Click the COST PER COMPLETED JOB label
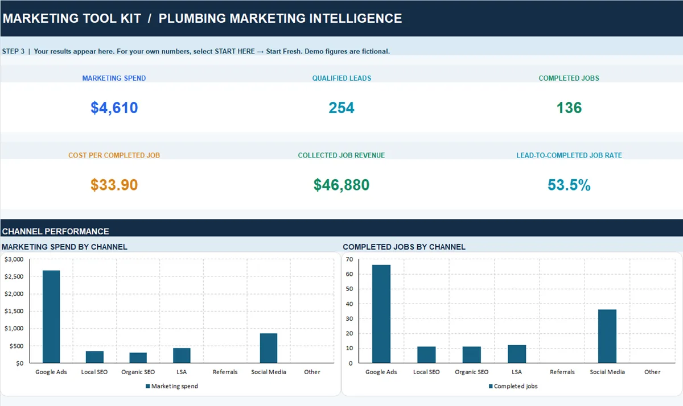 pyautogui.click(x=114, y=155)
